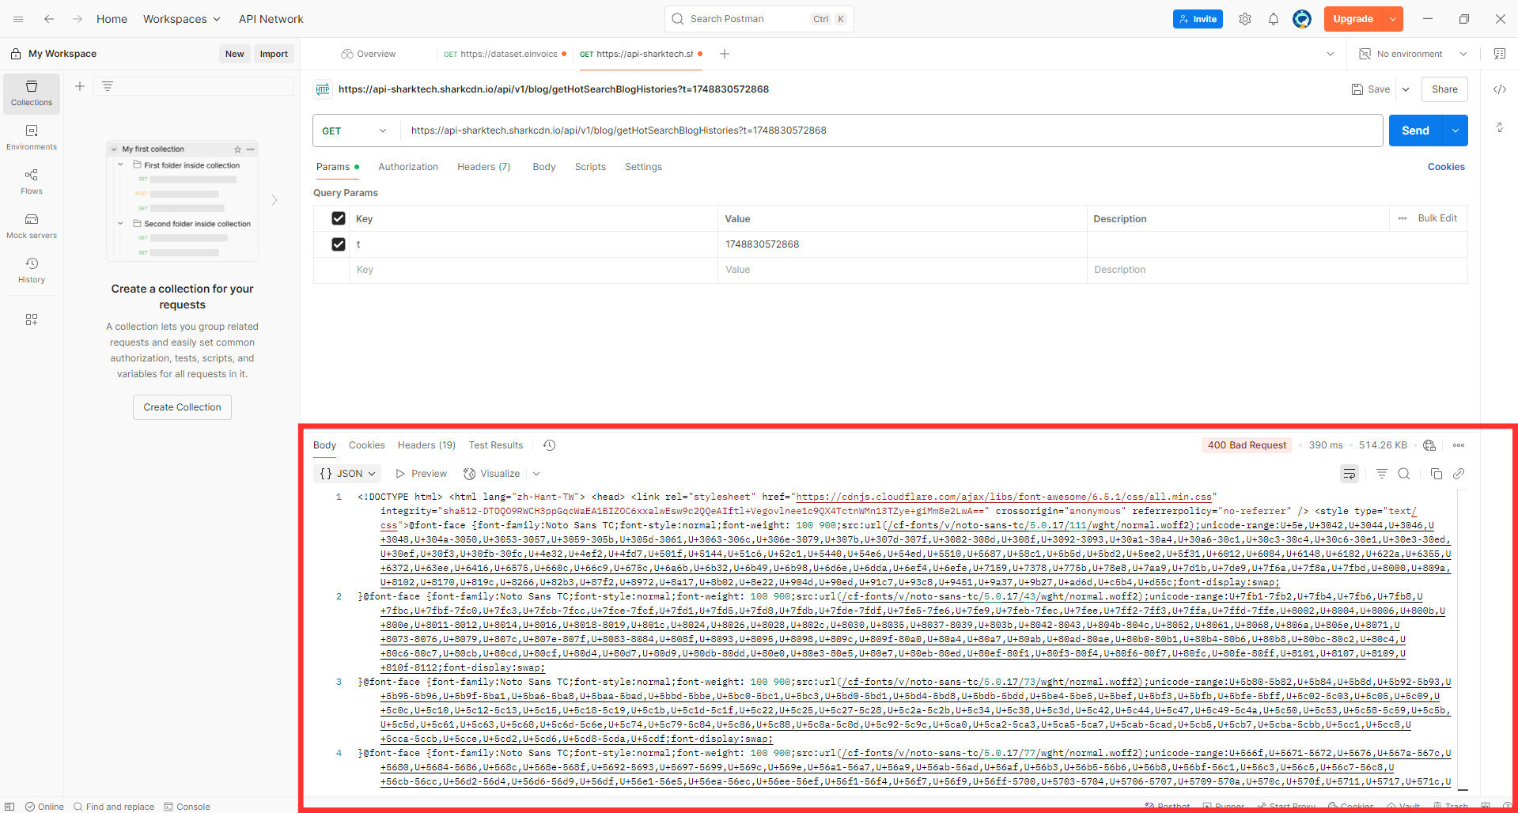The width and height of the screenshot is (1518, 813).
Task: Open the request Settings tab
Action: pos(643,167)
